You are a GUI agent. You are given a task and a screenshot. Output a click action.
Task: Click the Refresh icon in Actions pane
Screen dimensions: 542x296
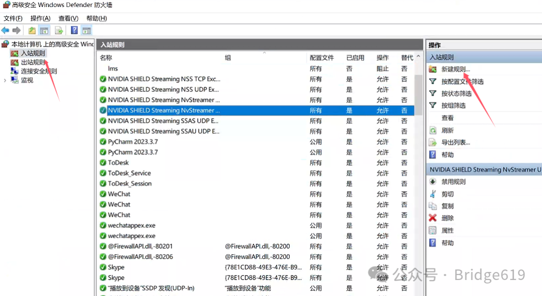433,130
